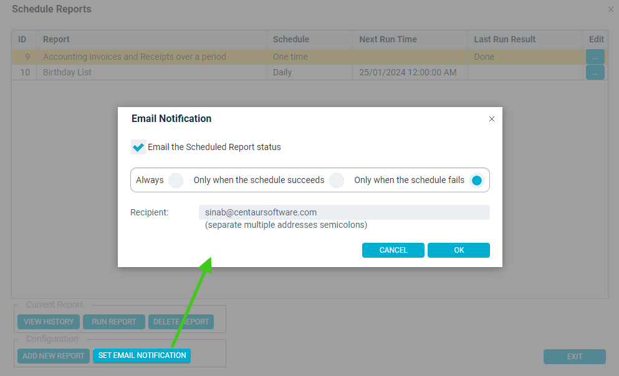The width and height of the screenshot is (619, 376).
Task: Click the Recipient email field
Action: 344,212
